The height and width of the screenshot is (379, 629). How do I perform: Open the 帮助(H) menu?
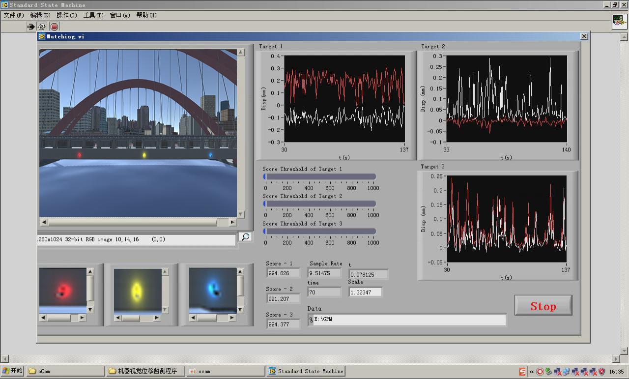[146, 15]
